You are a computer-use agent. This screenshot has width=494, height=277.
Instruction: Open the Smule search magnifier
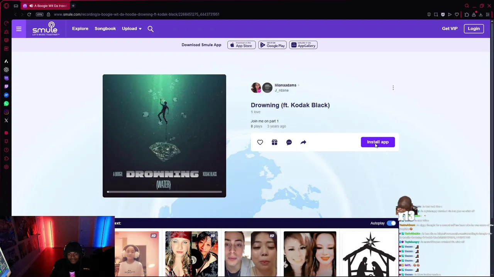pyautogui.click(x=151, y=29)
